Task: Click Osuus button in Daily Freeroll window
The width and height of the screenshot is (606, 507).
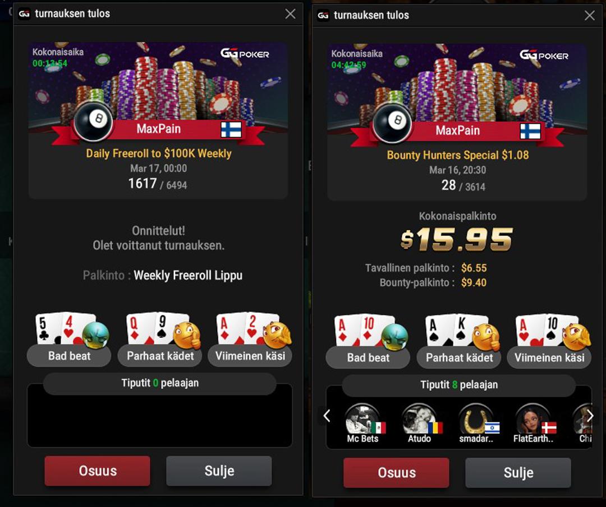Action: (x=98, y=471)
